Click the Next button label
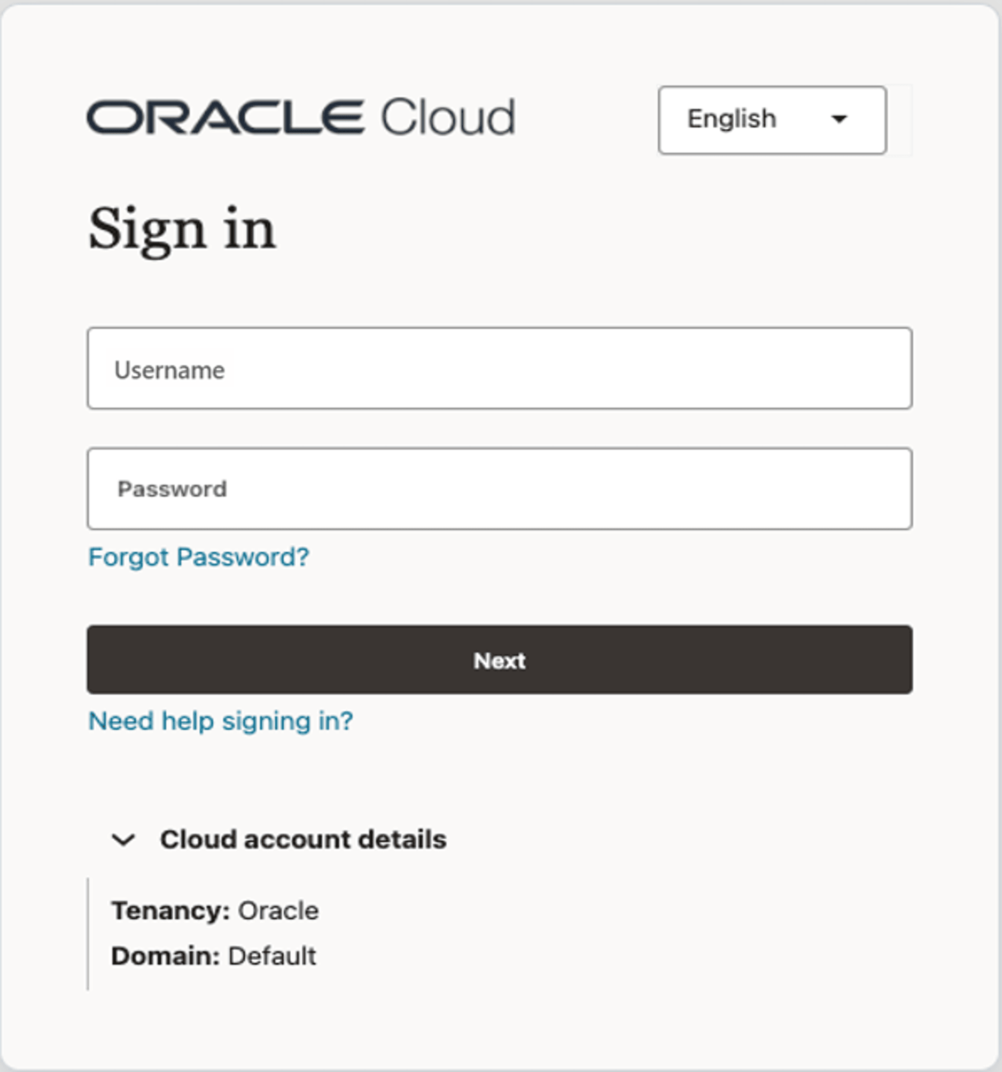 click(x=499, y=660)
